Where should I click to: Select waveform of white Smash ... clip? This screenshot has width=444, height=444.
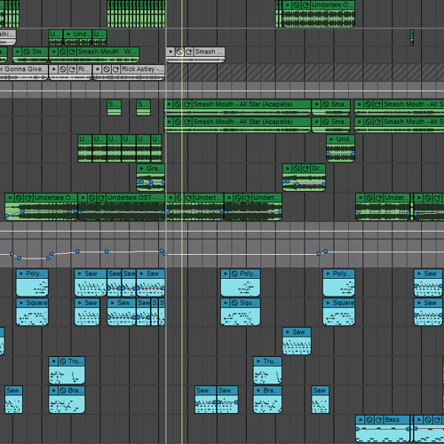pos(195,59)
